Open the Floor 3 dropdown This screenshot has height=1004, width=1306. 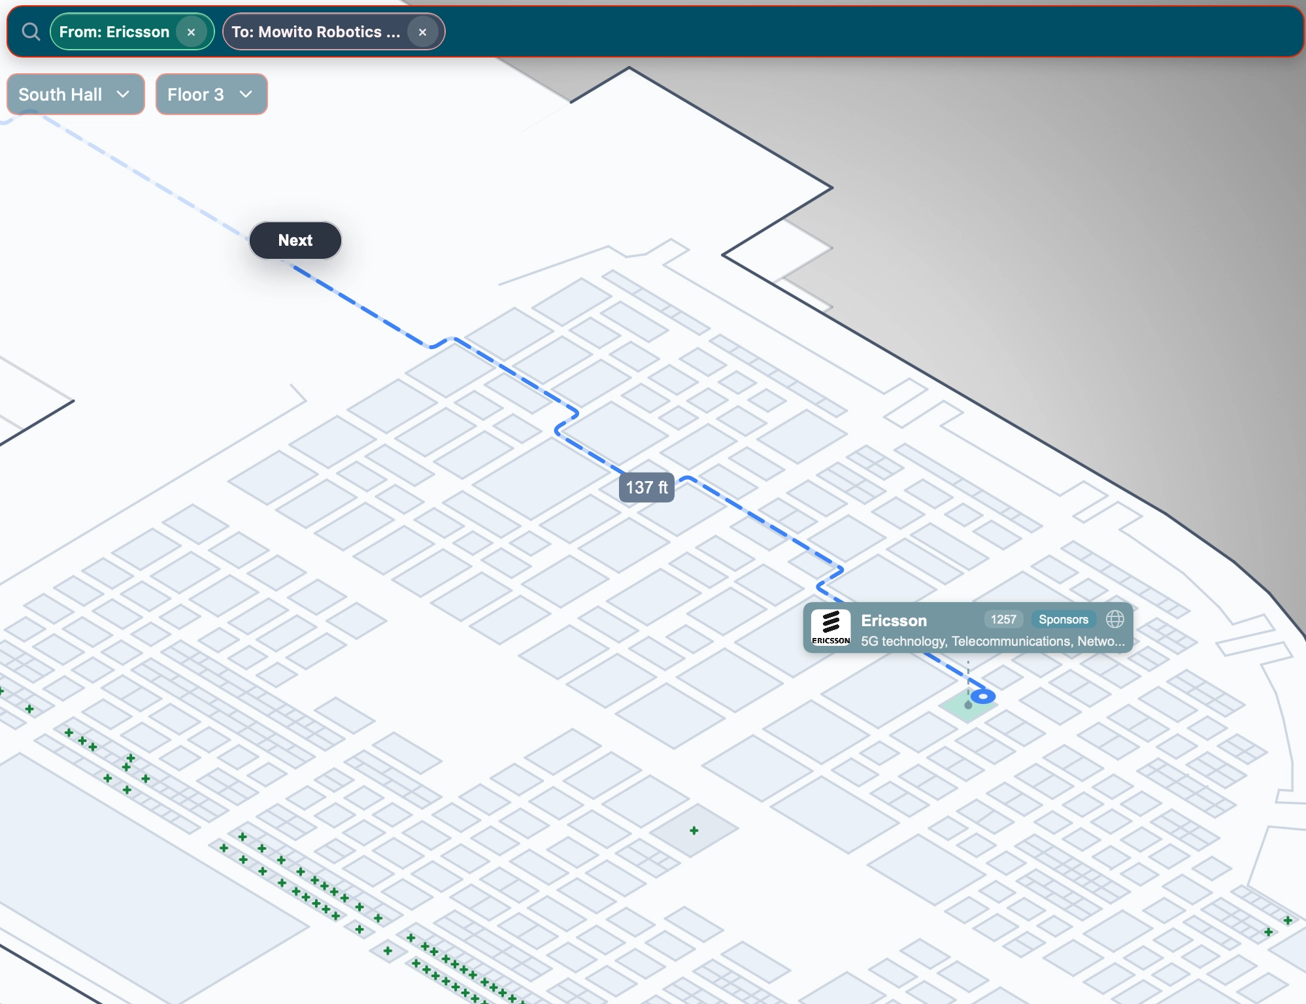[211, 94]
